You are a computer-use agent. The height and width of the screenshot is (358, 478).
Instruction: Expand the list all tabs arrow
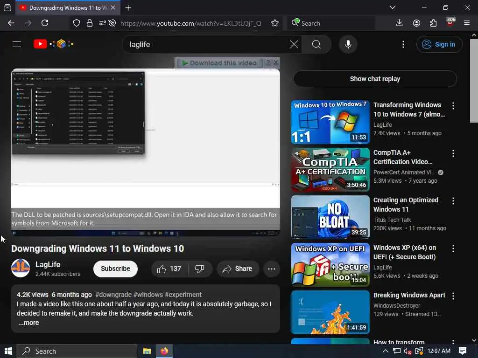pyautogui.click(x=392, y=7)
